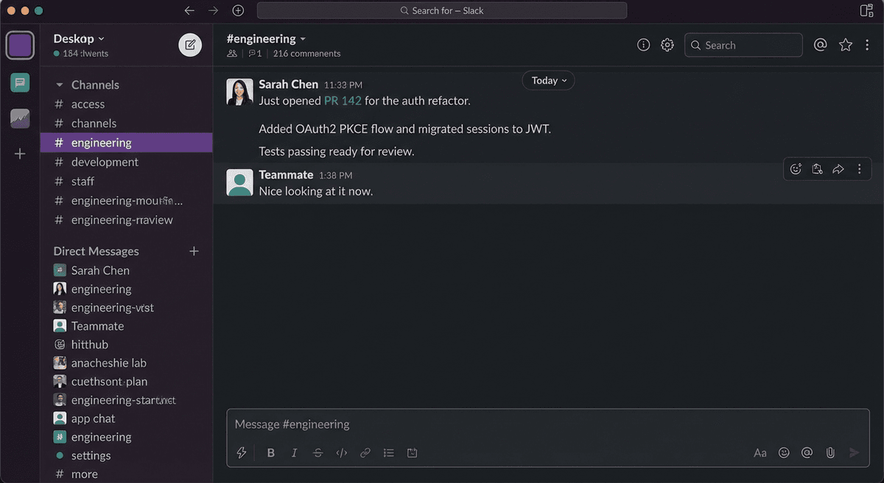
Task: Open the emoji picker in the composer
Action: pos(783,452)
